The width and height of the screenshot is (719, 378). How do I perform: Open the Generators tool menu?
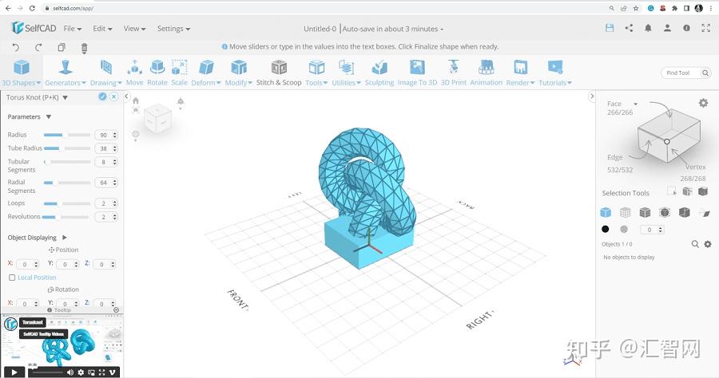66,73
